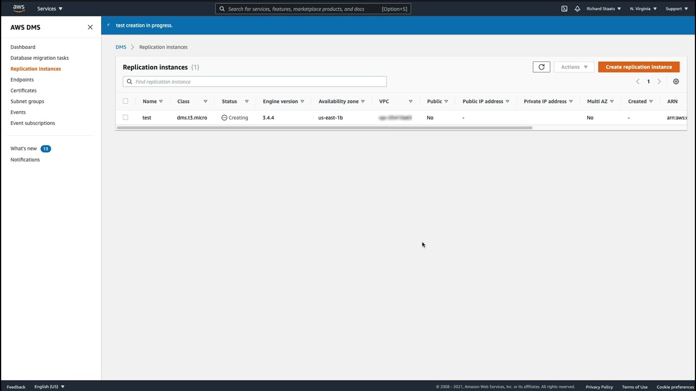Click the us-east-1b availability zone cell

click(331, 118)
